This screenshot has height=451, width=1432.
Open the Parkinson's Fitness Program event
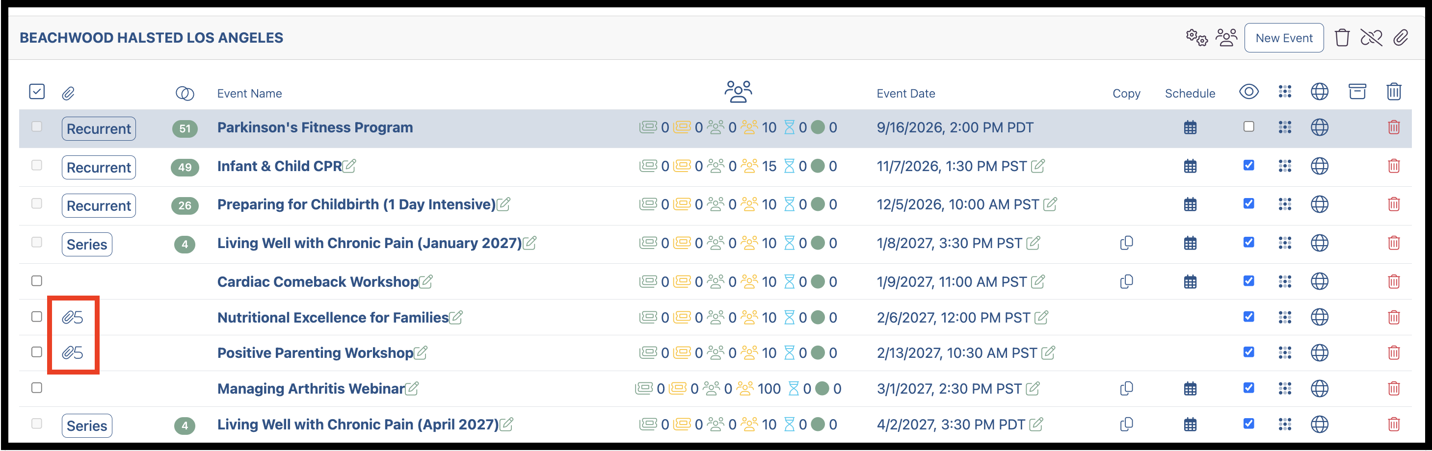point(315,128)
